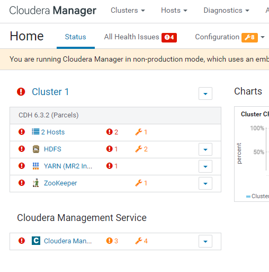Click the orange 8 configuration issues badge

click(x=249, y=38)
